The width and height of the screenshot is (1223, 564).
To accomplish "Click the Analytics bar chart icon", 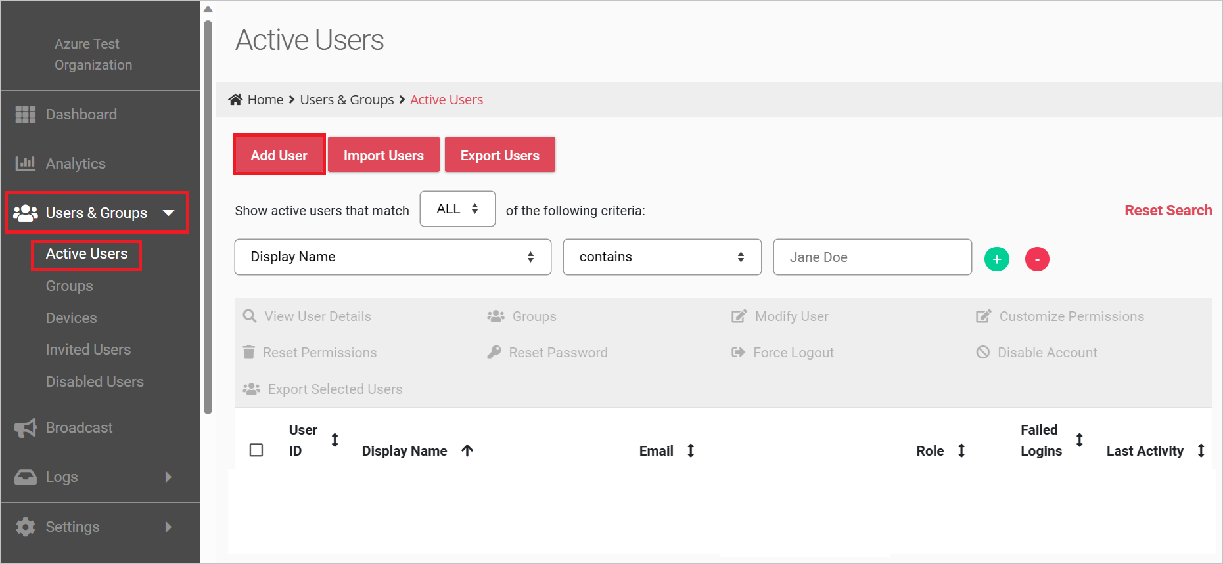I will point(26,163).
